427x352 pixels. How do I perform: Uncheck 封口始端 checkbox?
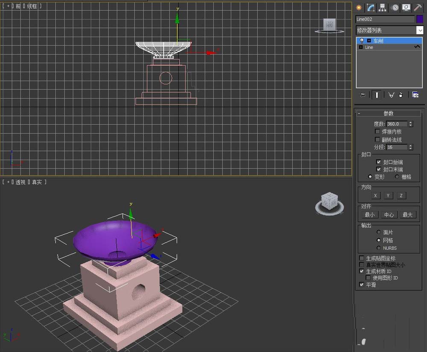(x=378, y=162)
